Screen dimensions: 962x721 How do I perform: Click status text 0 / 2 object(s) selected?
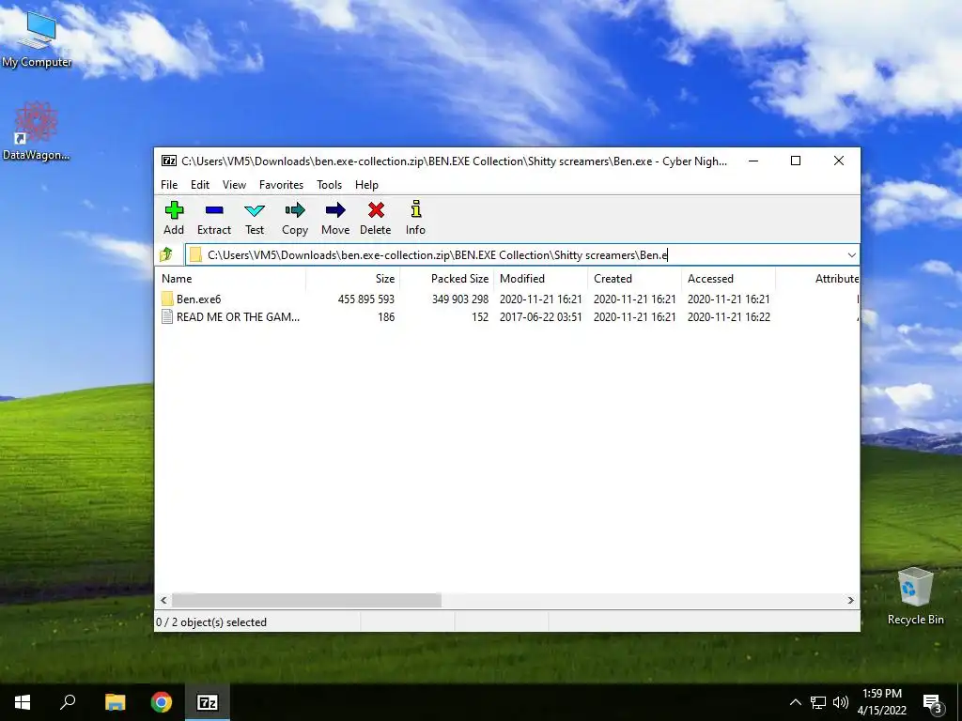tap(211, 622)
